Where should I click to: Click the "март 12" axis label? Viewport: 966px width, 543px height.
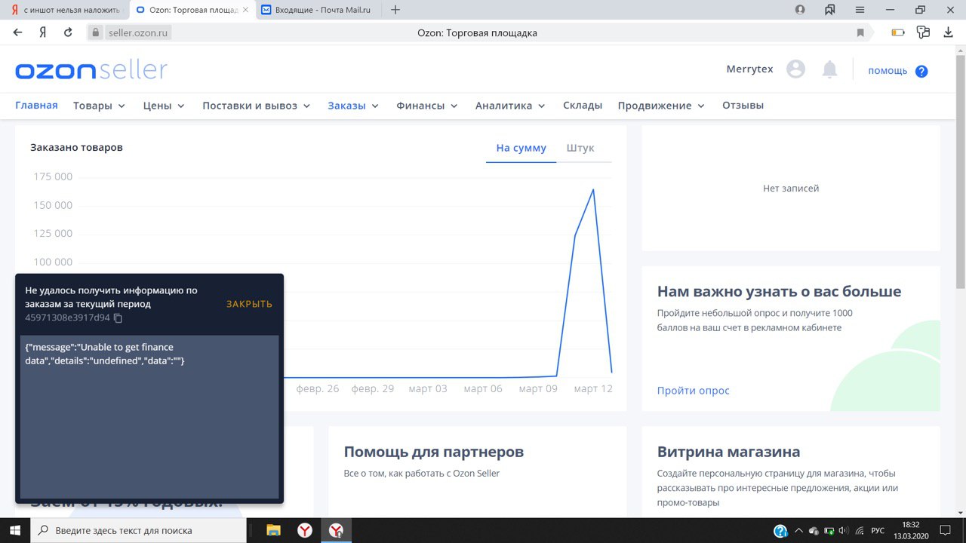tap(593, 388)
